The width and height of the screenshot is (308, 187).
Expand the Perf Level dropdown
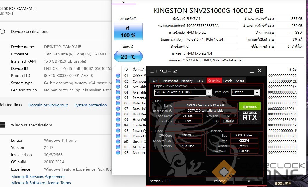pos(256,92)
